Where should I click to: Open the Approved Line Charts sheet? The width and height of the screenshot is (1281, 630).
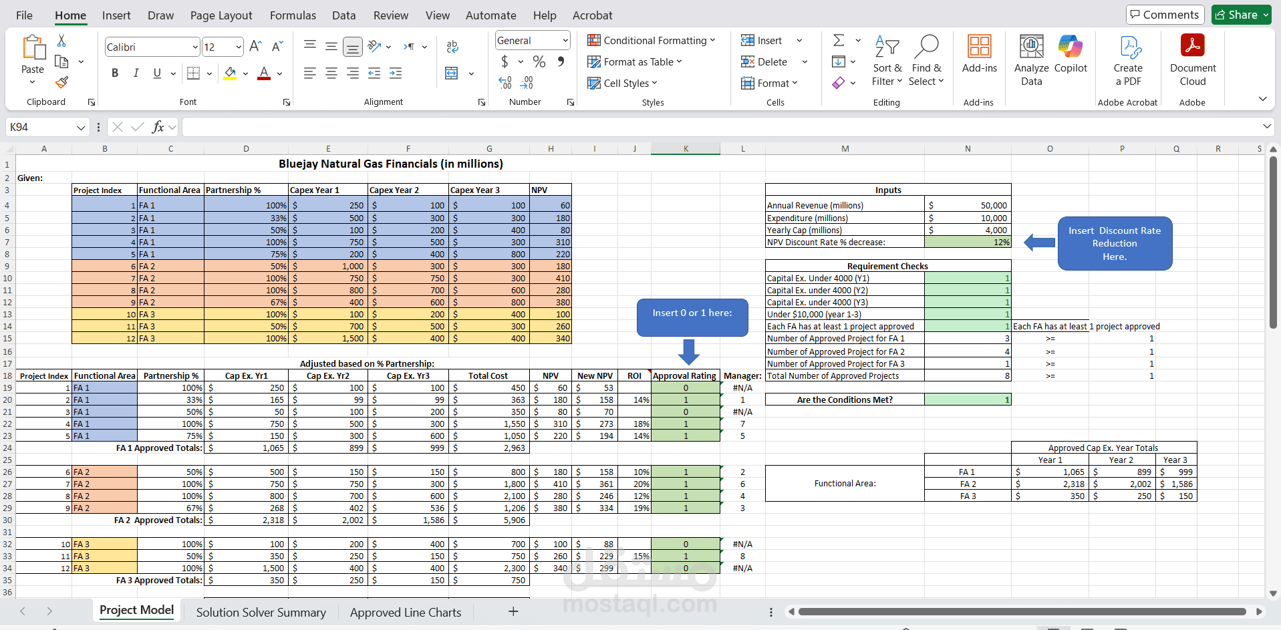point(406,612)
